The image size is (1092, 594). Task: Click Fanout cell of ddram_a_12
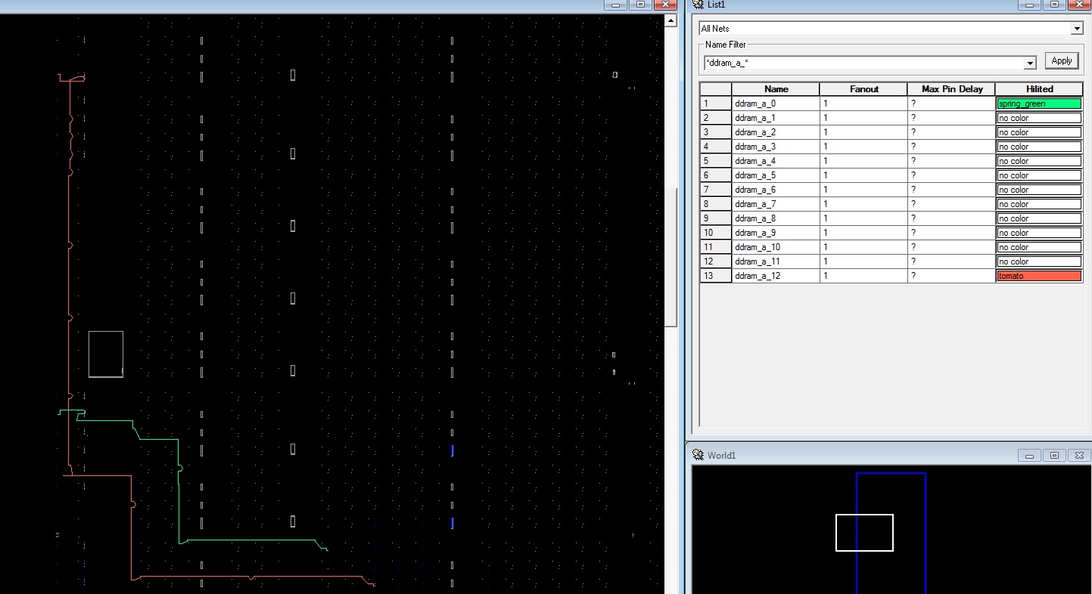[863, 276]
